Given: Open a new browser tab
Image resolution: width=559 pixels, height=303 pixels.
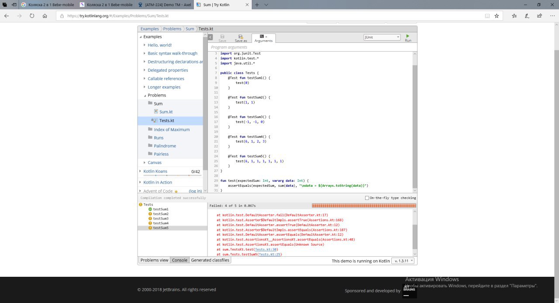Looking at the screenshot, I should [x=257, y=4].
